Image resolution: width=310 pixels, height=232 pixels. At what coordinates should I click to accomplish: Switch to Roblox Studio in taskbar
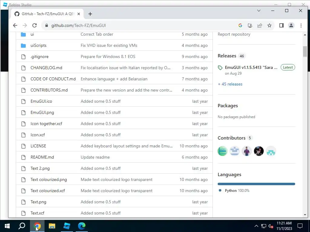pos(67,226)
